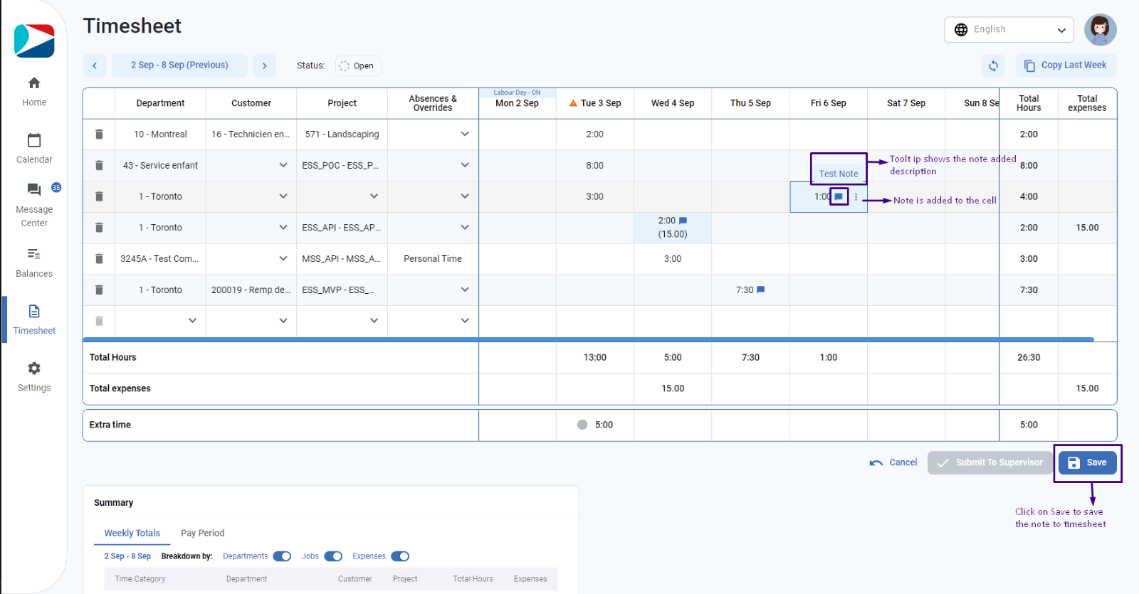Open the English language dropdown

pyautogui.click(x=1009, y=30)
